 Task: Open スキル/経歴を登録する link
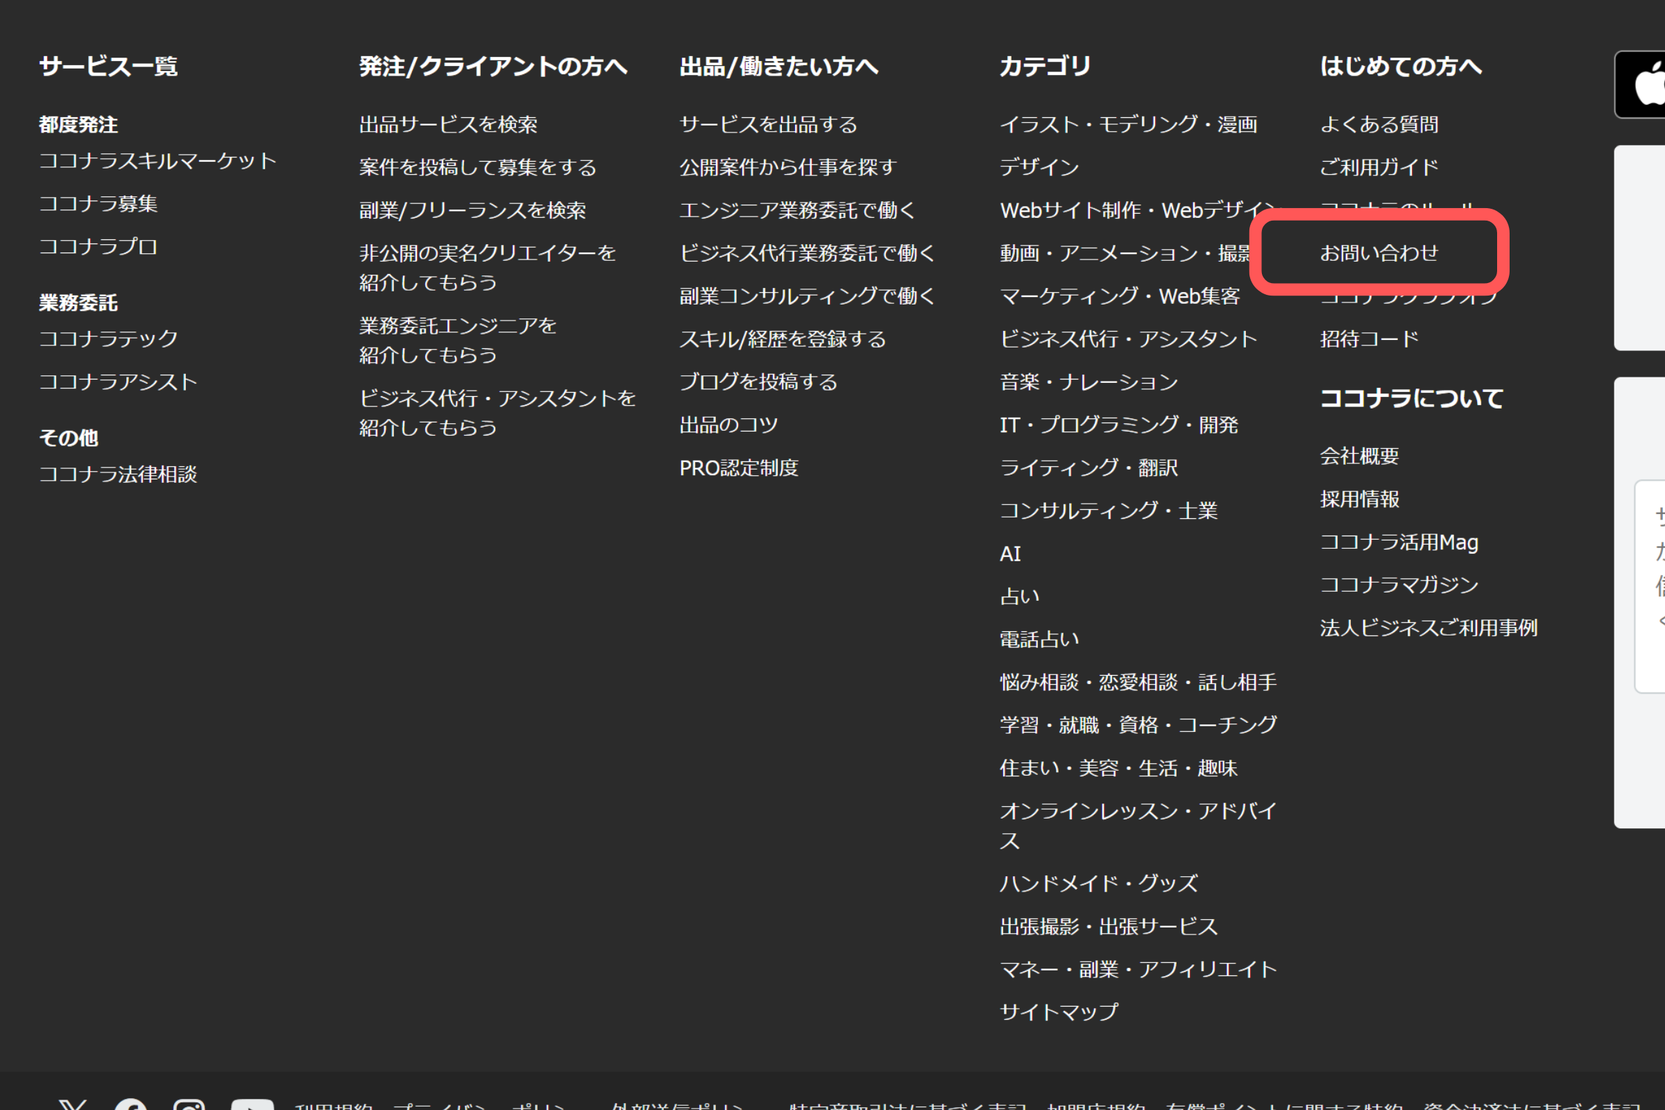pyautogui.click(x=783, y=339)
